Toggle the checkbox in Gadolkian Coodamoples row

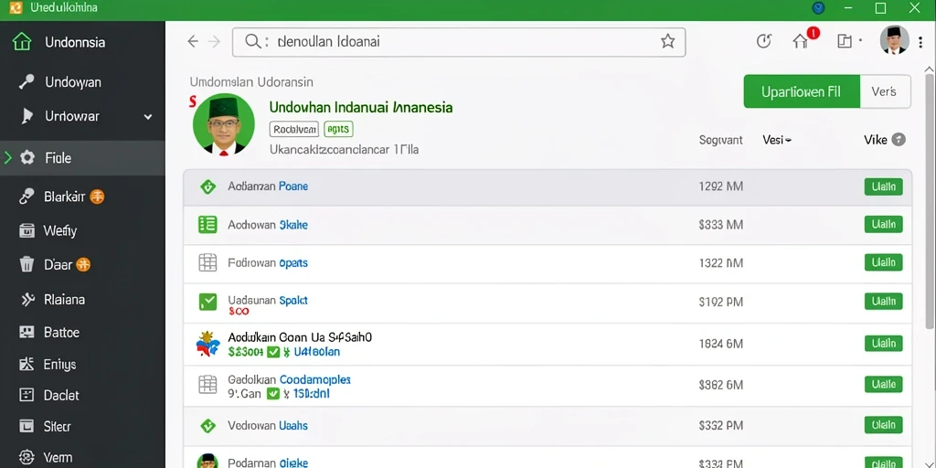272,394
